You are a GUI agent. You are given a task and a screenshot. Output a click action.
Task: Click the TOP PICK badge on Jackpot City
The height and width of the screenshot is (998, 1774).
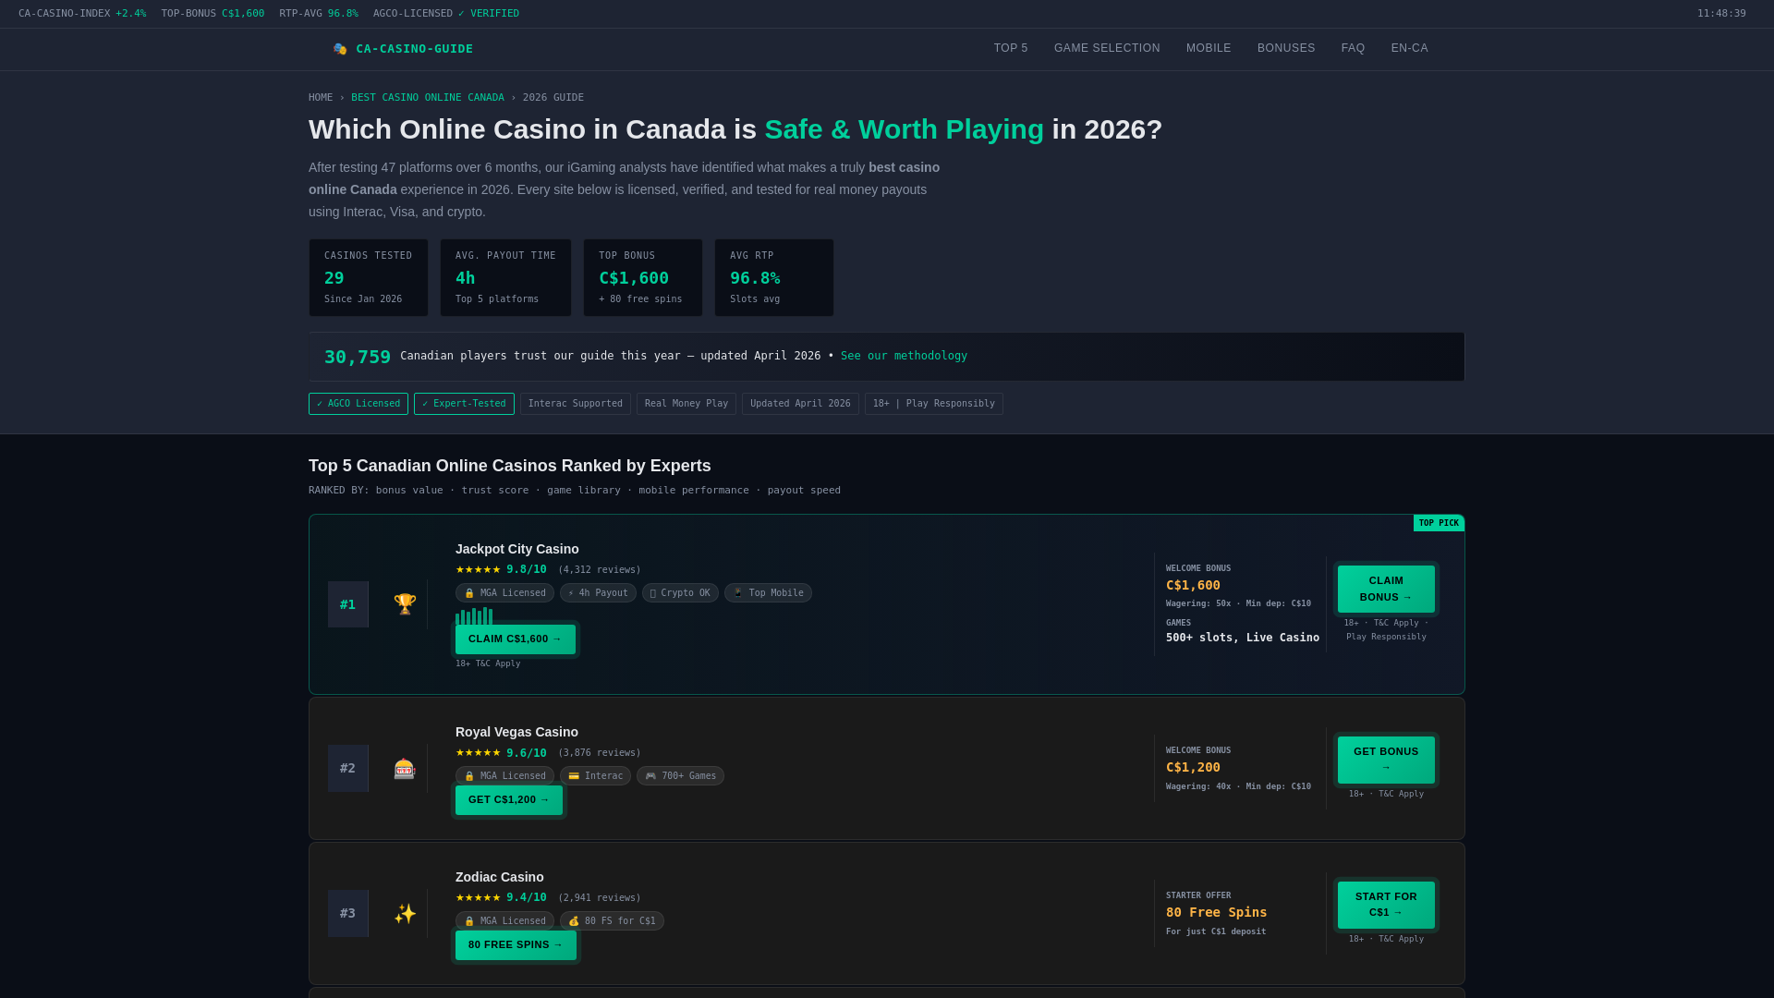coord(1439,523)
